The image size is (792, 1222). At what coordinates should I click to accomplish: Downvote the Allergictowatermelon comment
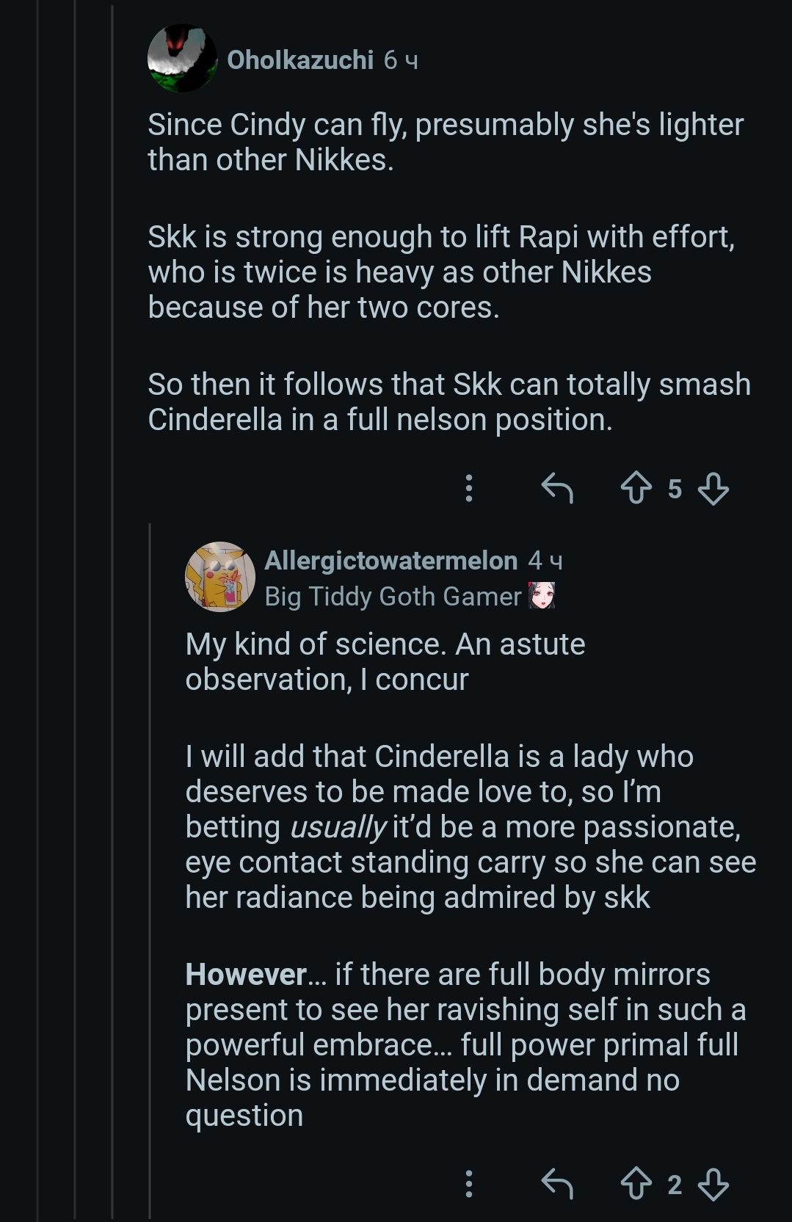(713, 1184)
